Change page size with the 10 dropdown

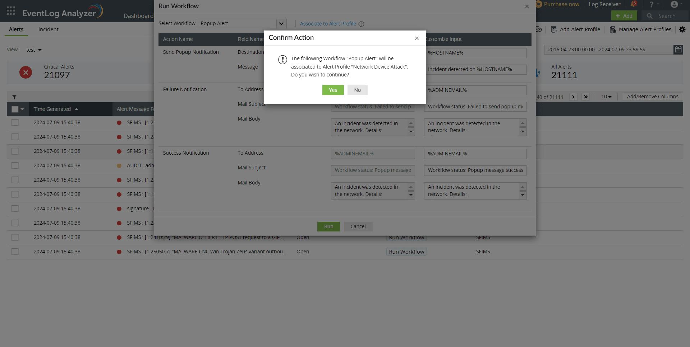pos(607,97)
